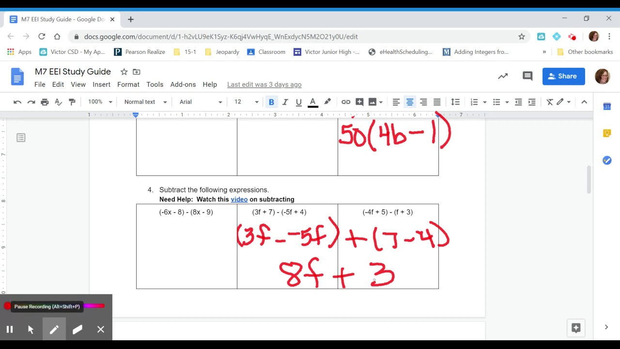The image size is (620, 349).
Task: Click the spell check icon
Action: coord(58,102)
